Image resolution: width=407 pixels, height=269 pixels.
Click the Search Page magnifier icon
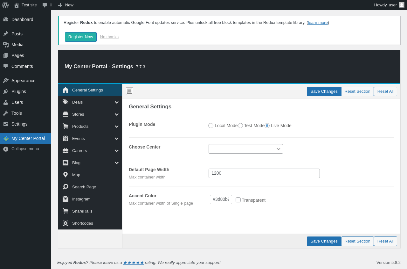[x=66, y=187]
